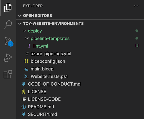Open azure-pipelines.yml file
The image size is (144, 119).
pyautogui.click(x=51, y=54)
